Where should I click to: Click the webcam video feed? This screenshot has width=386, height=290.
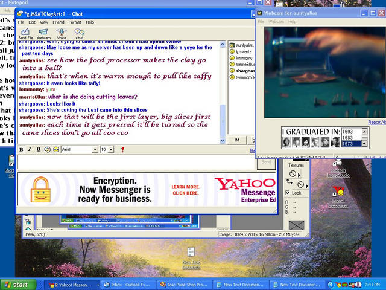(x=325, y=72)
